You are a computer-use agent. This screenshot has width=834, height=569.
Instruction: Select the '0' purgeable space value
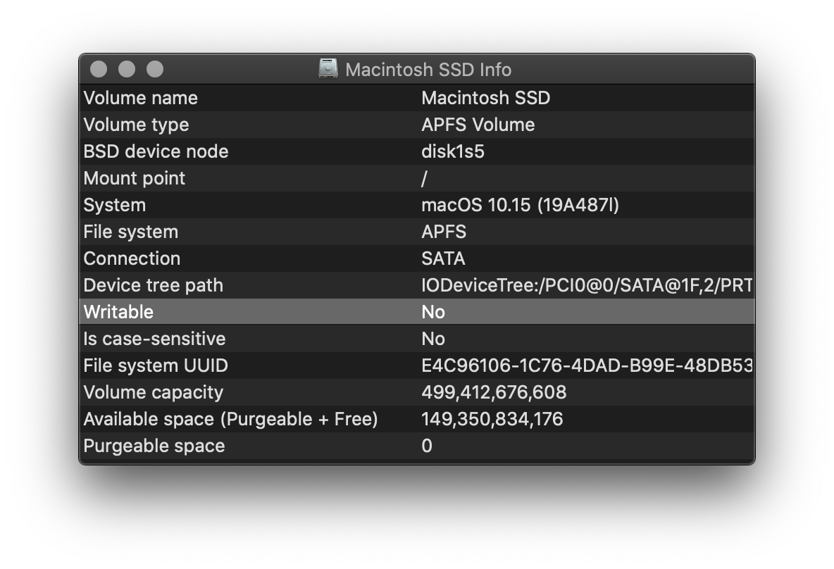pos(427,446)
